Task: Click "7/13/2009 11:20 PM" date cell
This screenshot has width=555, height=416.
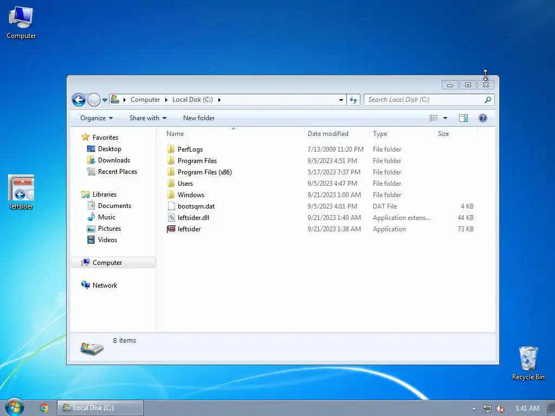Action: [x=335, y=149]
